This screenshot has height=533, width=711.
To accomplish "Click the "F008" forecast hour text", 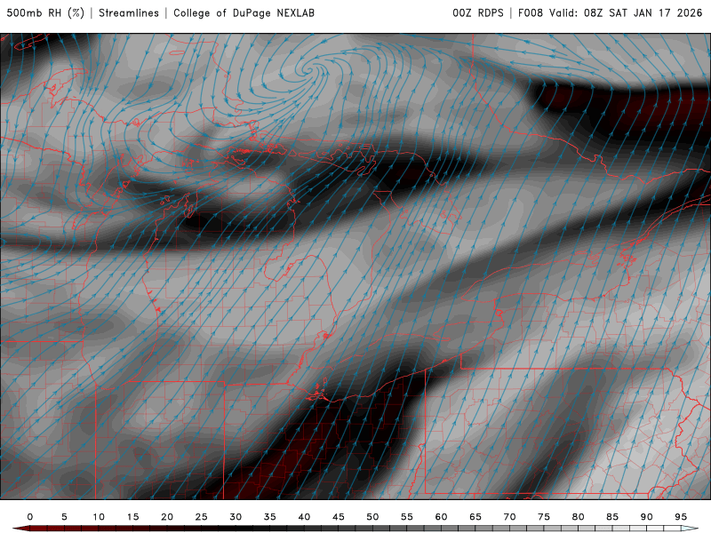I will pos(531,13).
